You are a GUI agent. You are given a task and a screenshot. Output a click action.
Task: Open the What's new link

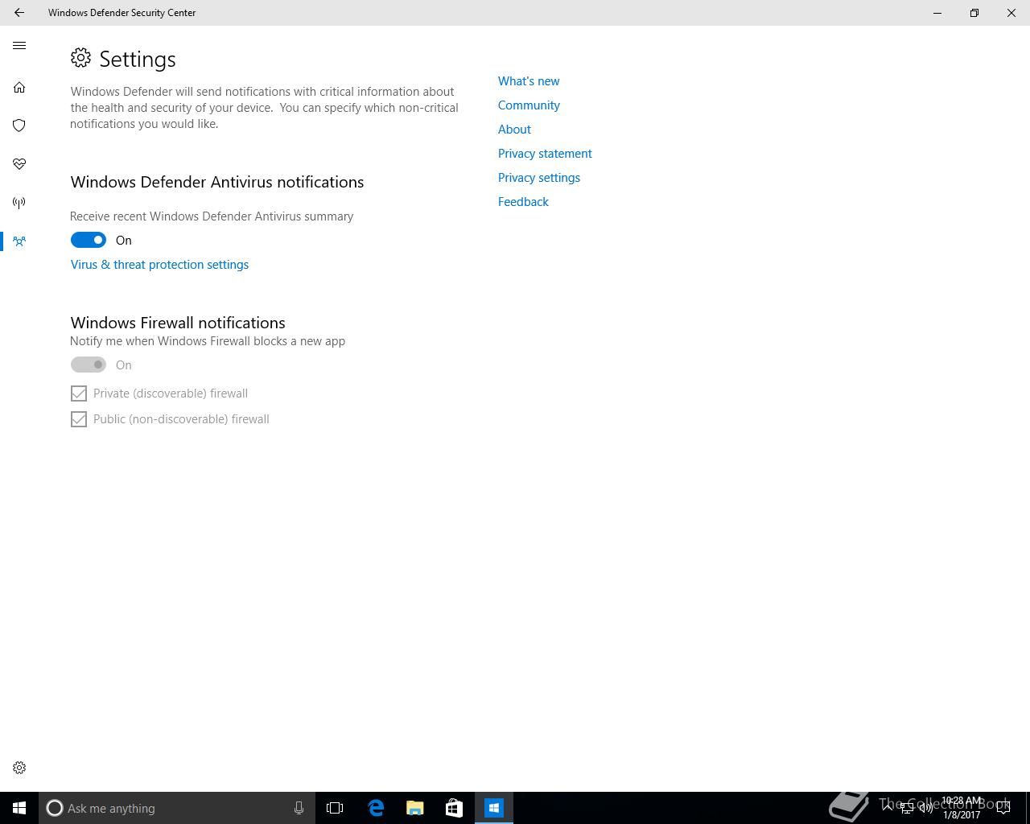(529, 80)
